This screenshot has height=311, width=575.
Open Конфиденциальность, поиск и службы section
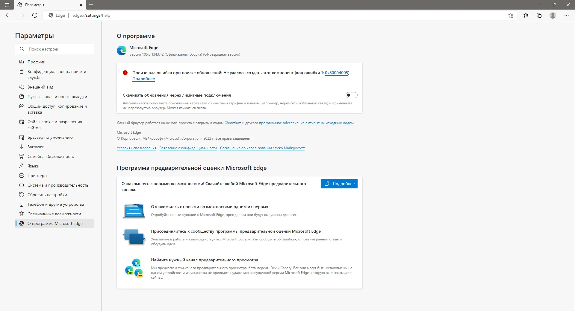(x=55, y=74)
